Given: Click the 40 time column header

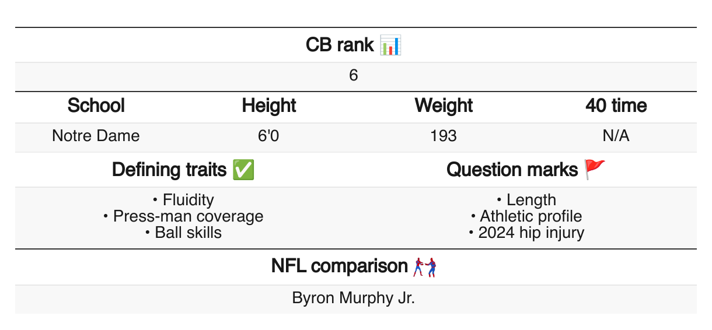Looking at the screenshot, I should (x=616, y=106).
